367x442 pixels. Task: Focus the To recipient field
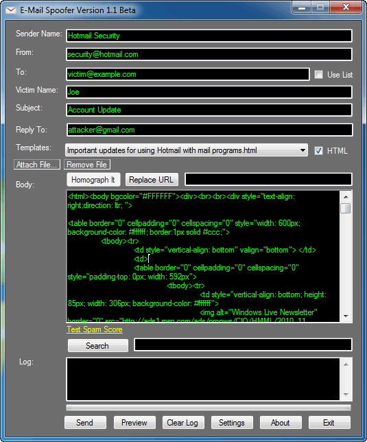point(188,74)
